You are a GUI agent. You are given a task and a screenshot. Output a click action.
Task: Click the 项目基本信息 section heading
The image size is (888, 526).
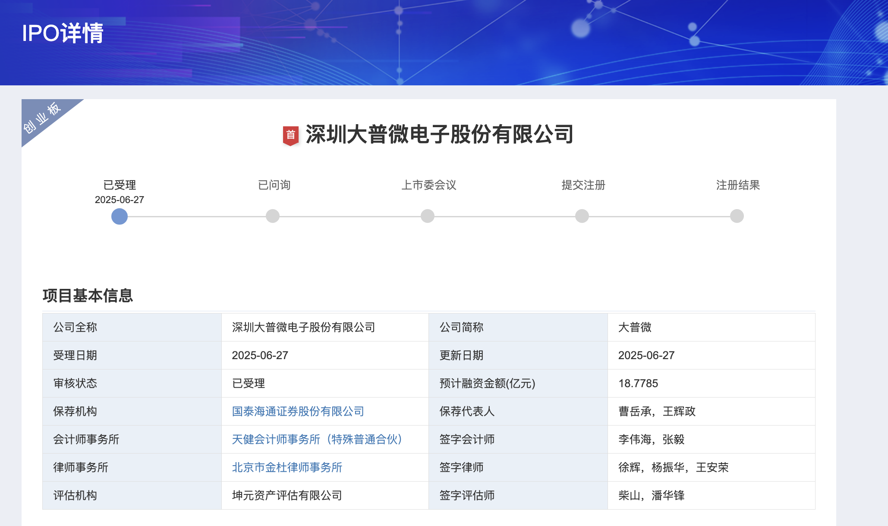click(x=88, y=296)
